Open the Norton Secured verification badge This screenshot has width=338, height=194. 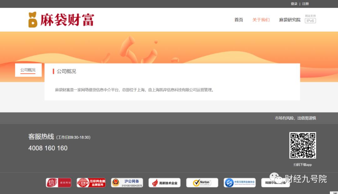coord(202,182)
